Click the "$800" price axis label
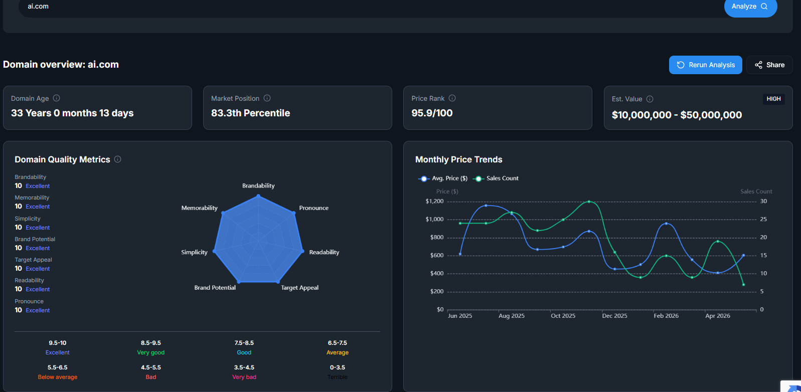The width and height of the screenshot is (801, 392). (x=437, y=238)
